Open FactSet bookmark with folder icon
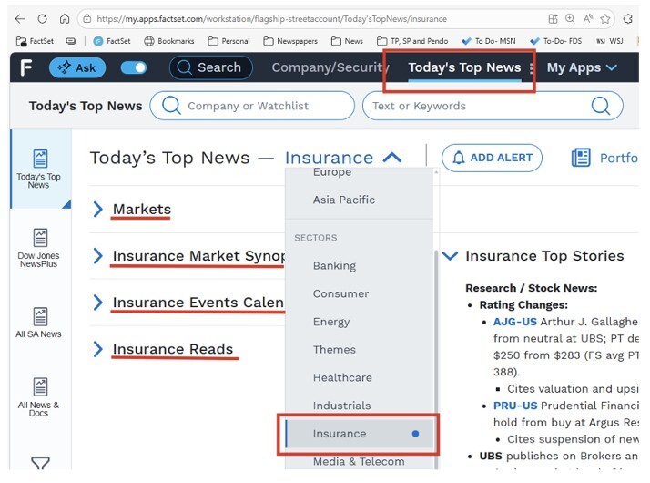The image size is (650, 483). click(x=35, y=41)
